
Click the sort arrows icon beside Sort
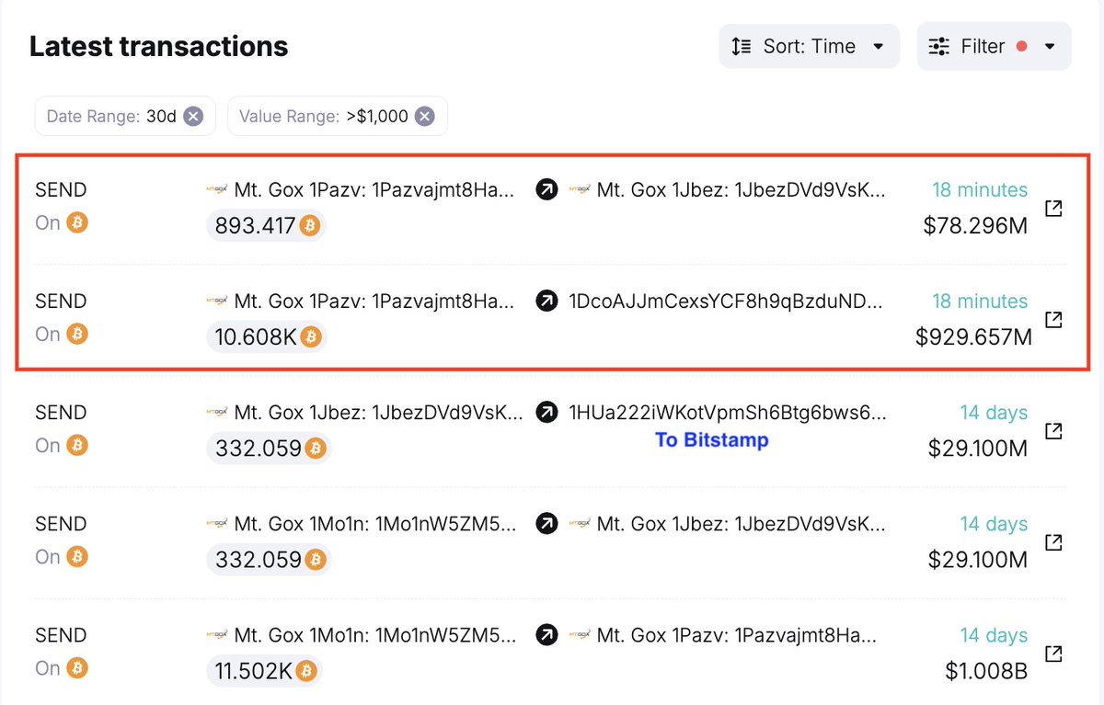pyautogui.click(x=742, y=46)
